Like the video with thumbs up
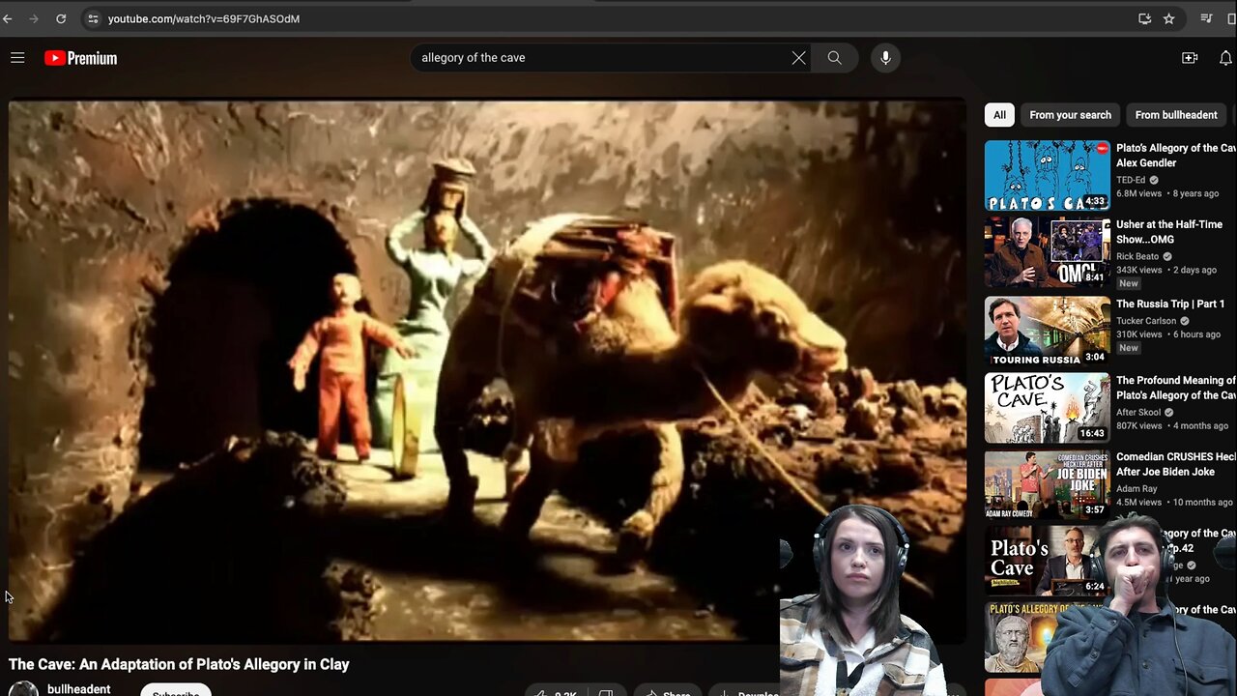This screenshot has width=1237, height=696. tap(555, 692)
